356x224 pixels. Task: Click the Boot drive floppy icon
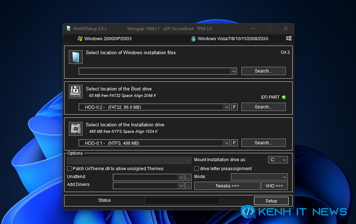(x=76, y=92)
